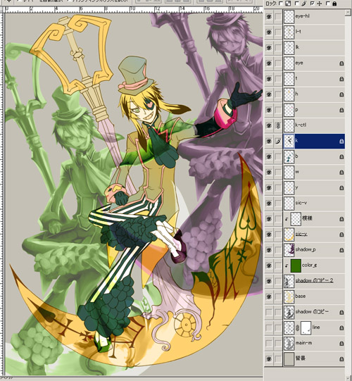
Task: Select layer named l-t
Action: [x=298, y=32]
